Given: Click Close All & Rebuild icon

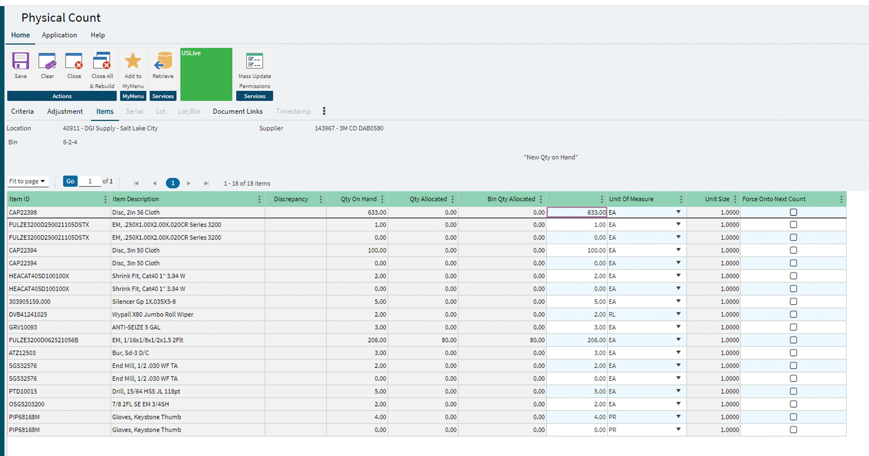Looking at the screenshot, I should coord(102,62).
